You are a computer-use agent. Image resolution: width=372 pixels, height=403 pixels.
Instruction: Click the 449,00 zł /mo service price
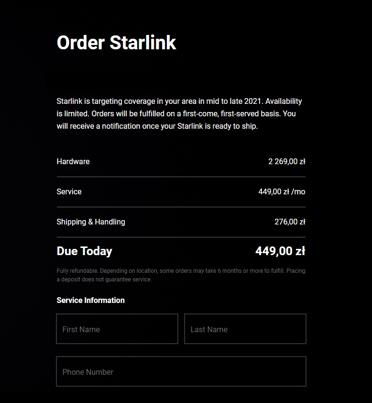[282, 191]
